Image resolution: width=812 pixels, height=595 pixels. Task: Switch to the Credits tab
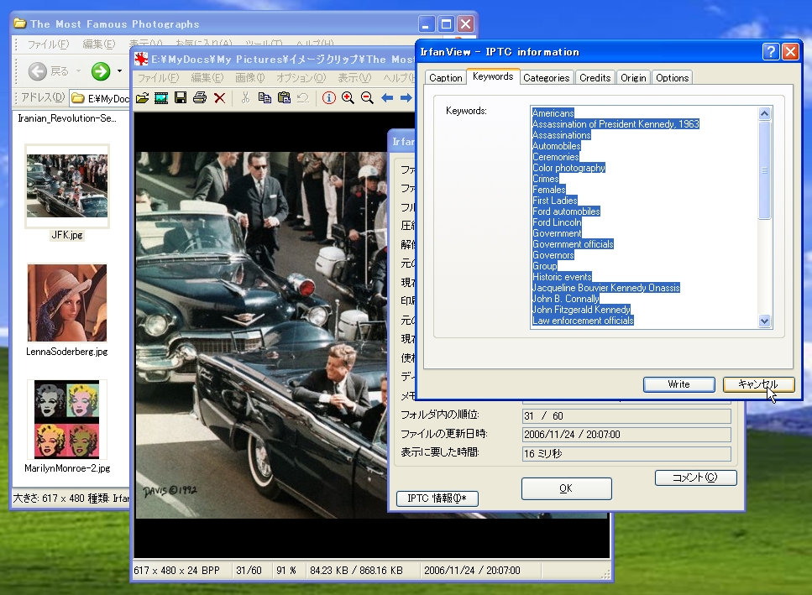(595, 77)
